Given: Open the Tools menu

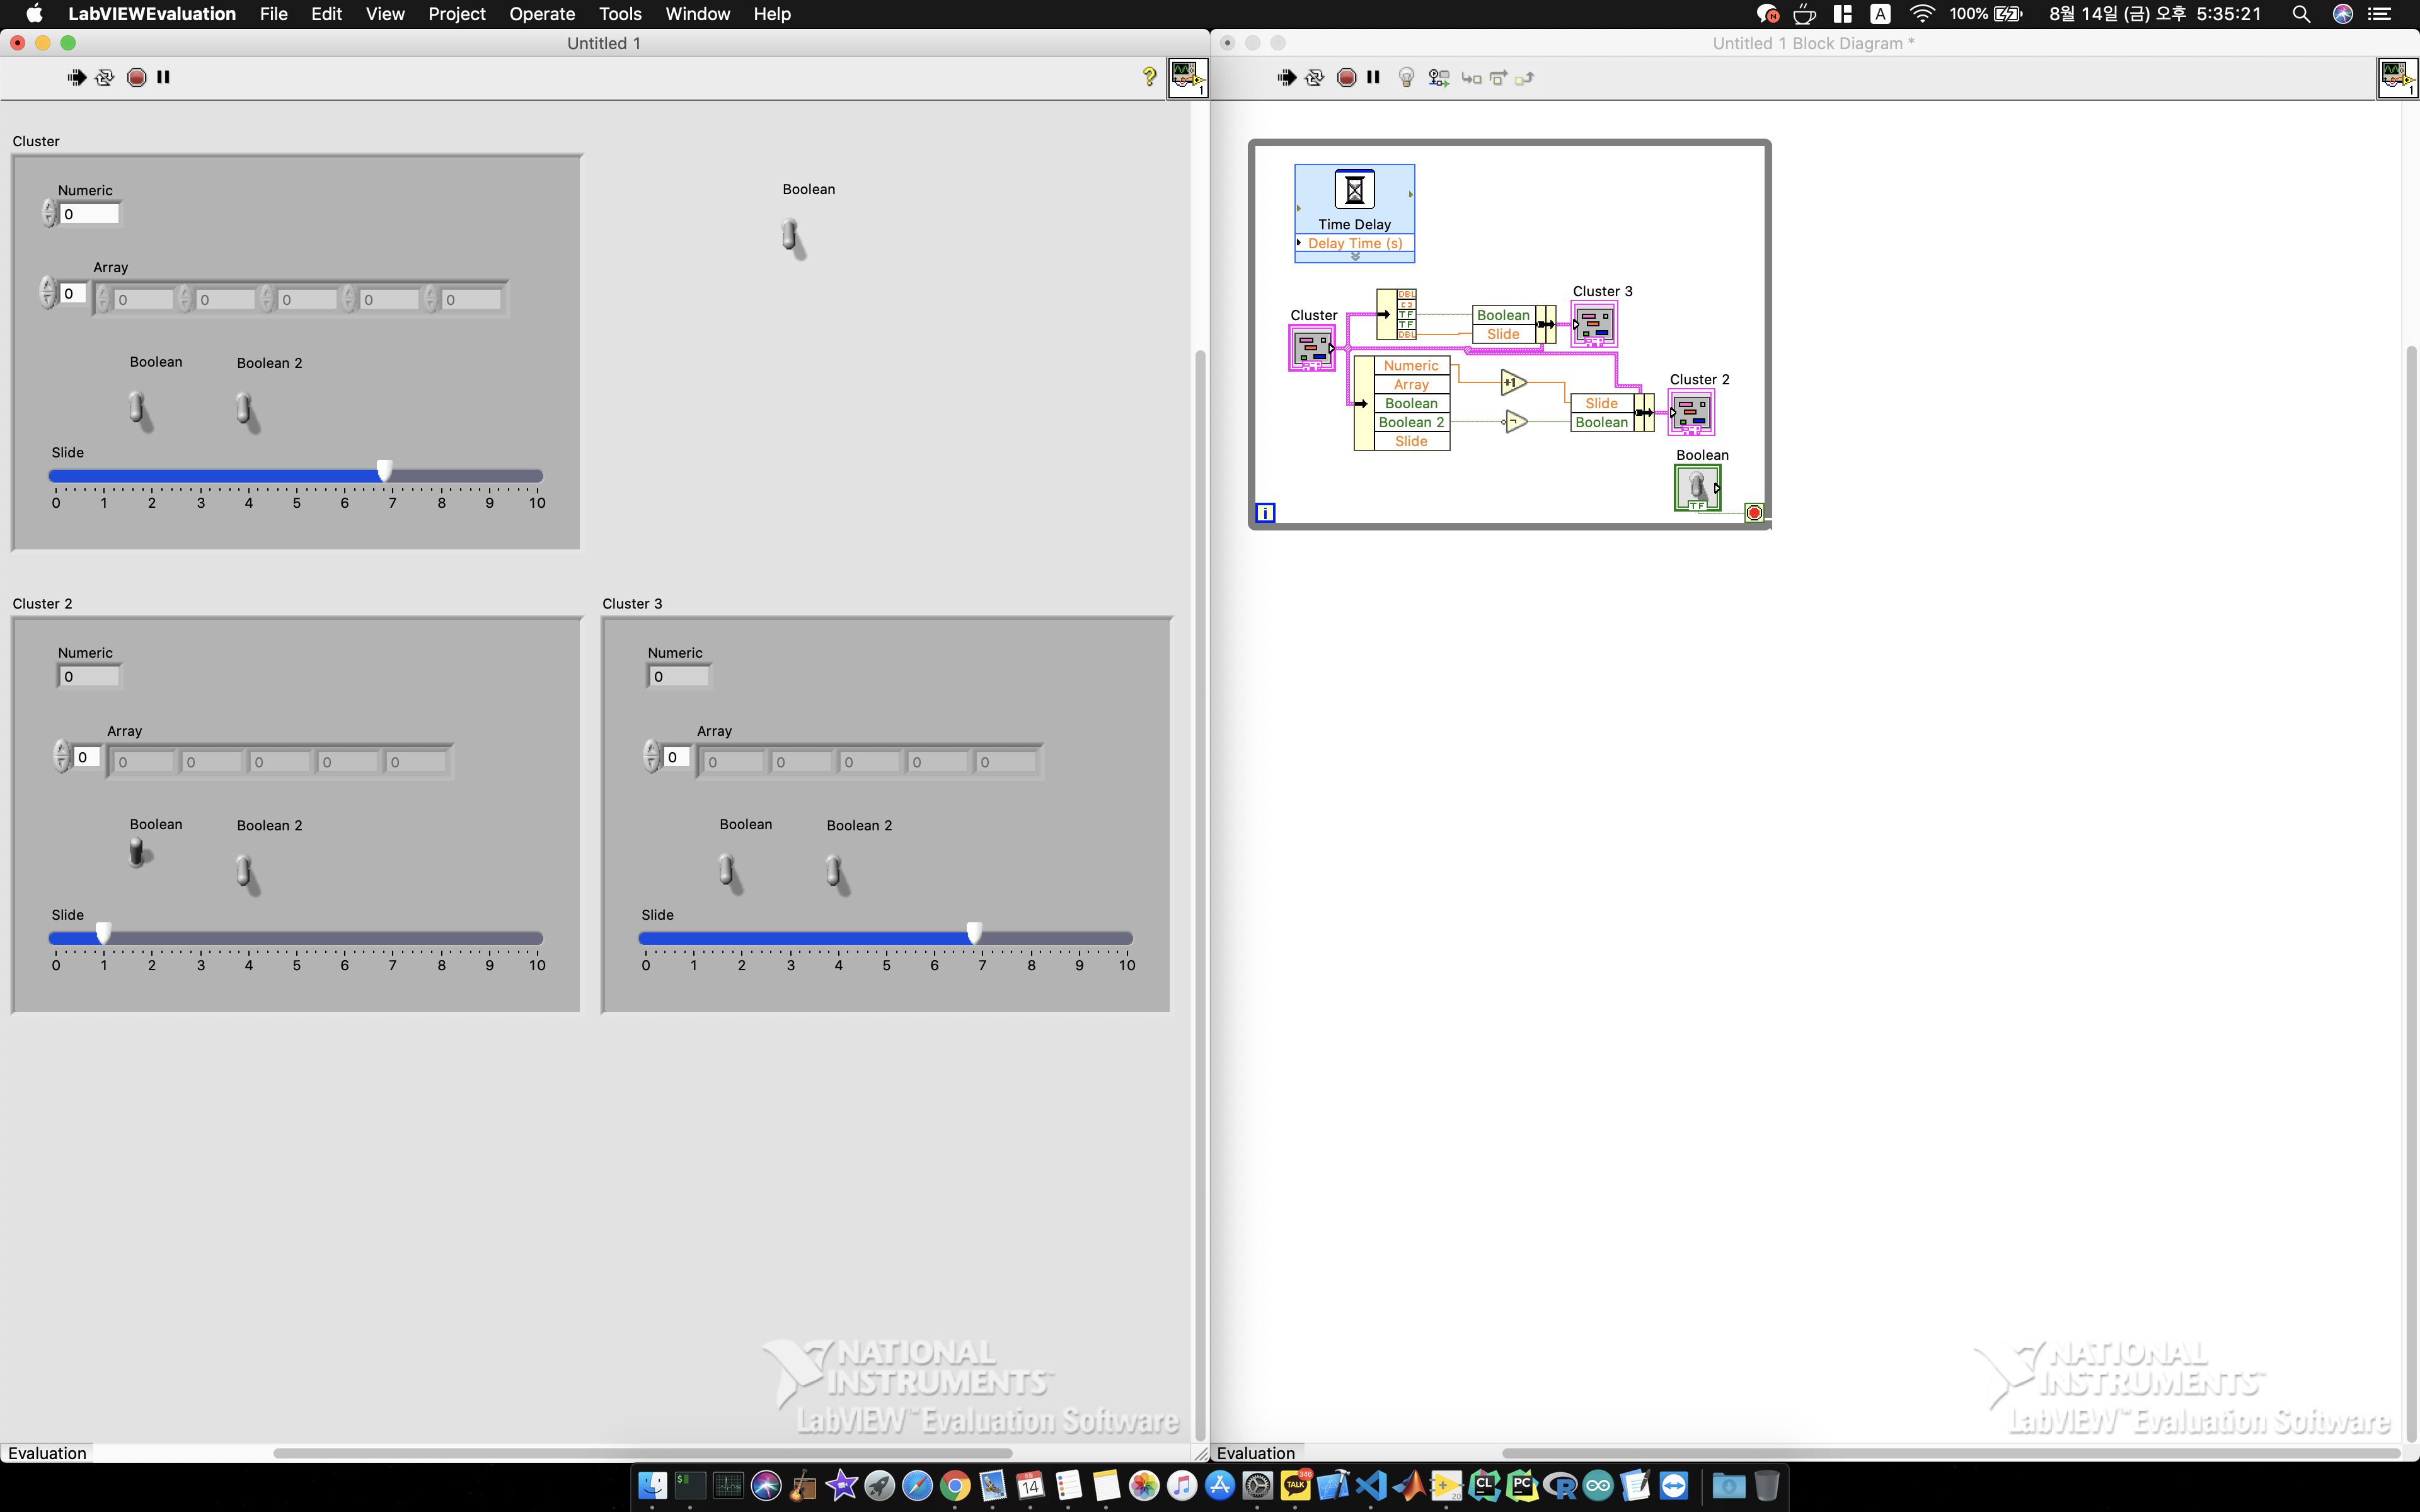Looking at the screenshot, I should point(620,14).
